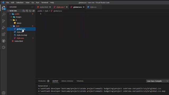Click the Problems count badge
Image resolution: width=169 pixels, height=95 pixels.
click(x=48, y=81)
